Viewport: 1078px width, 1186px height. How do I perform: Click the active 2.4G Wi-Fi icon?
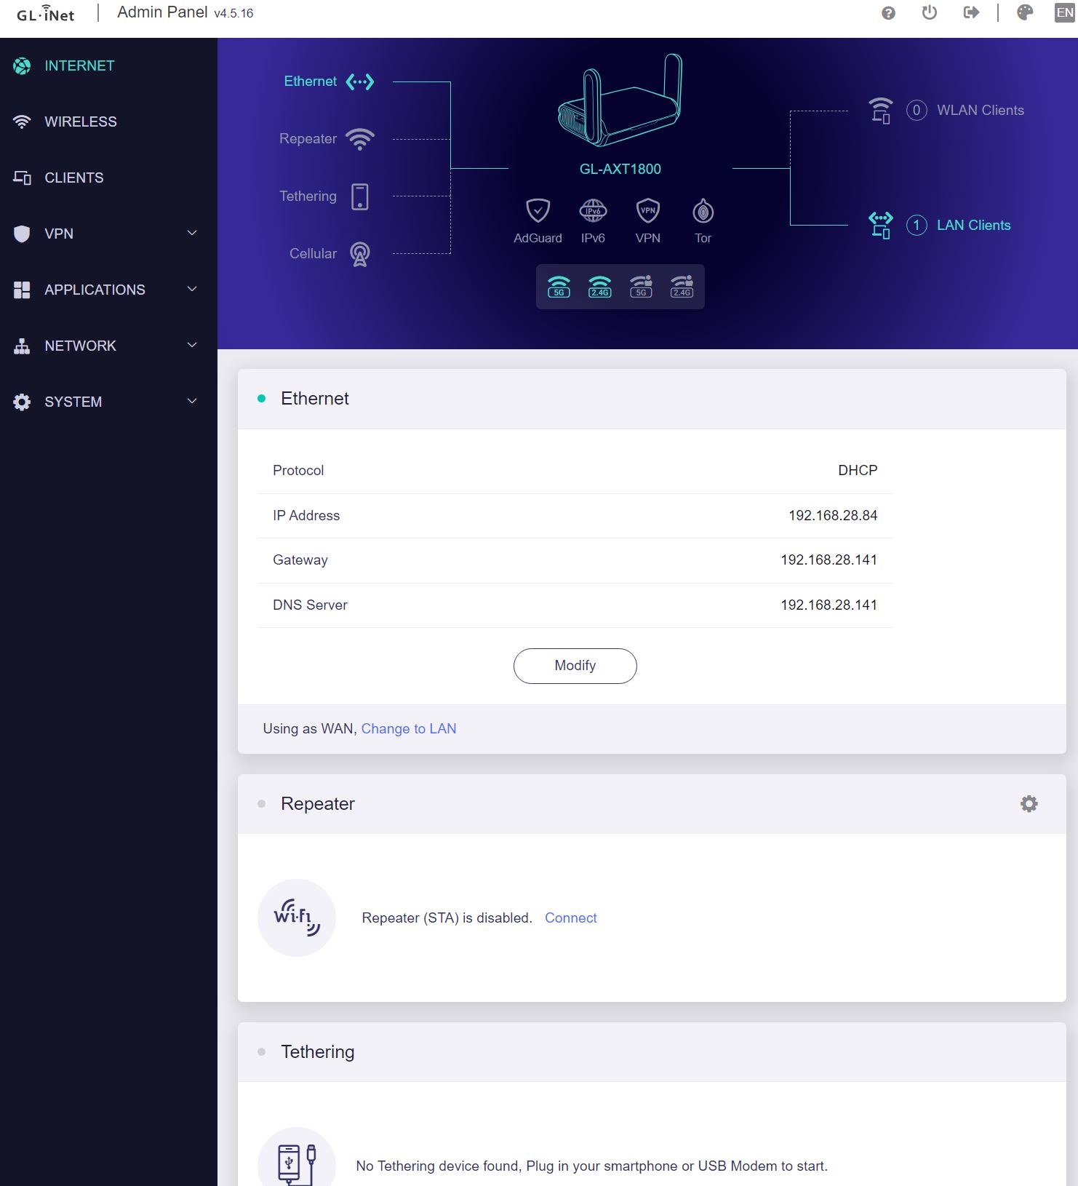[x=600, y=287]
